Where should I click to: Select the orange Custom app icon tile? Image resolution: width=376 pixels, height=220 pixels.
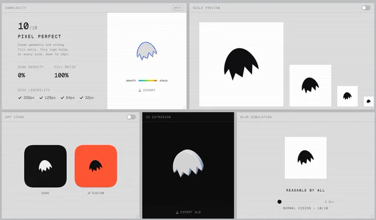tap(96, 166)
